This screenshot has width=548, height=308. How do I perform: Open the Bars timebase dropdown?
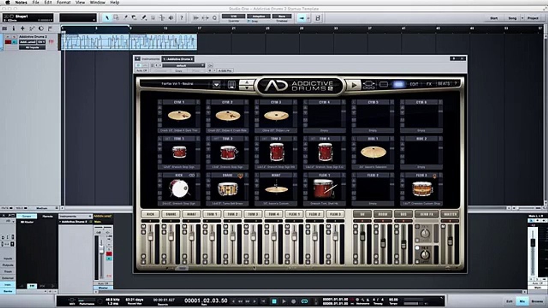click(282, 16)
